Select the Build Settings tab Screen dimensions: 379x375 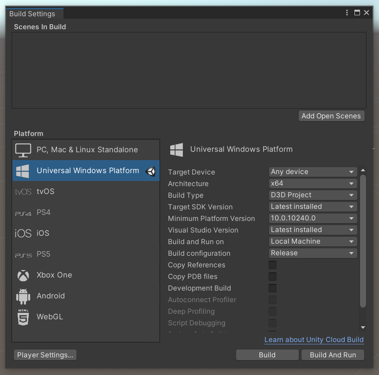tap(34, 14)
